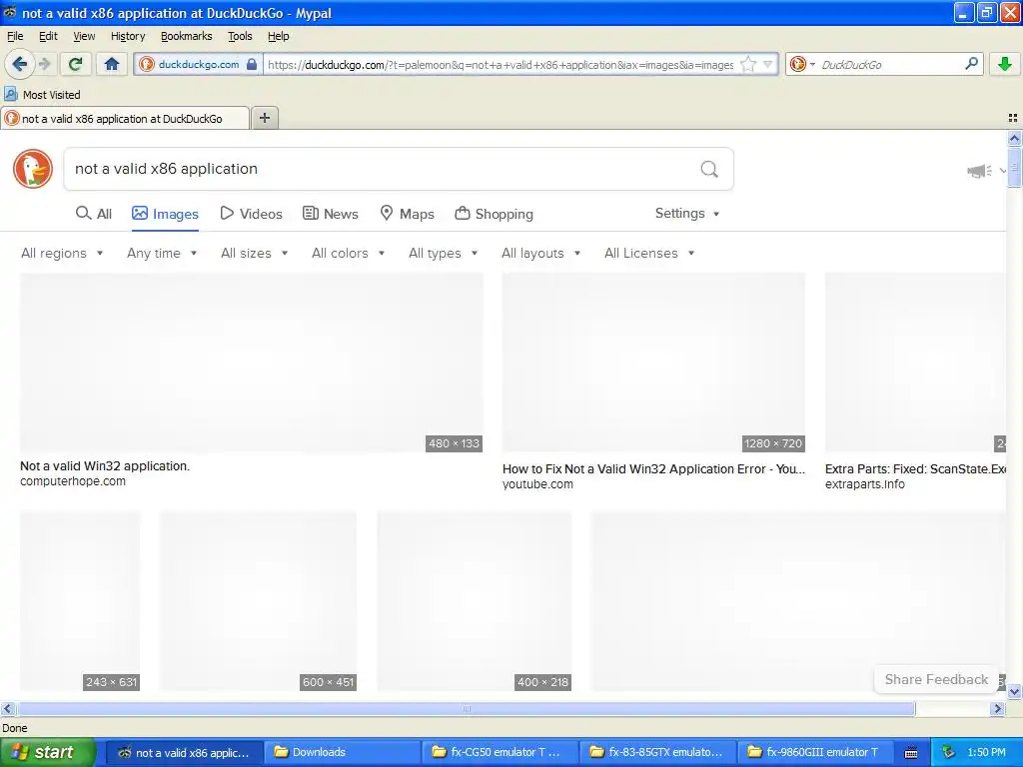Expand the All colors filter

(x=348, y=253)
